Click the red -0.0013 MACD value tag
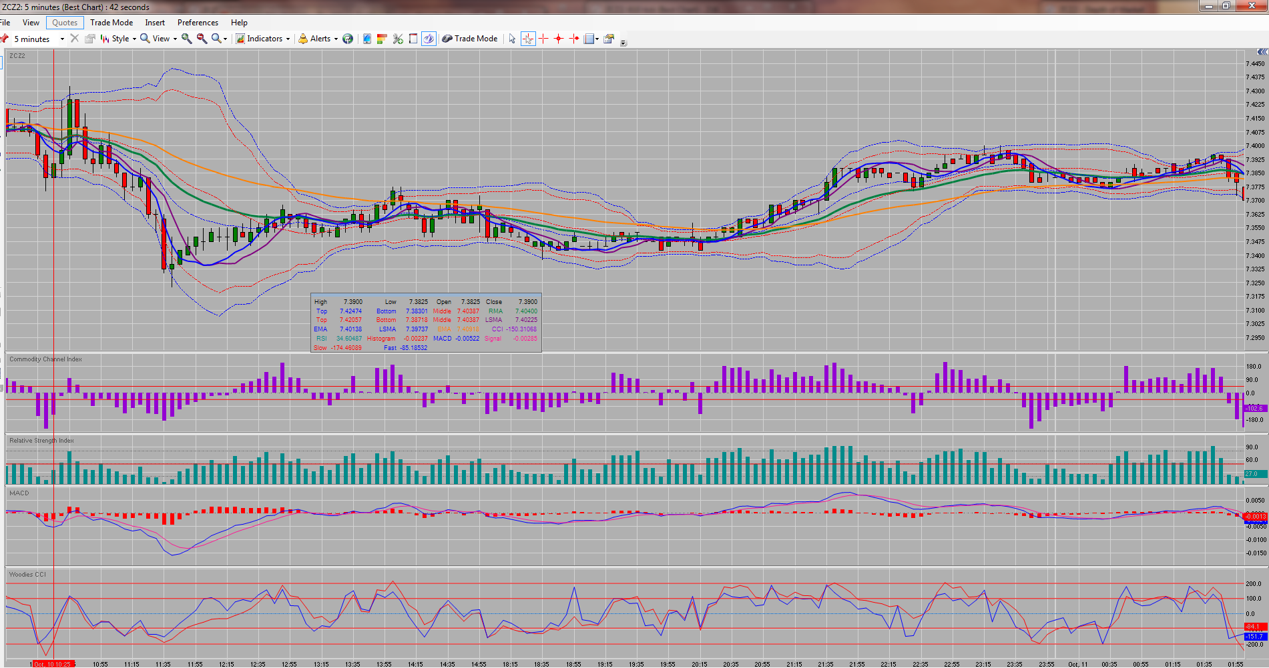The width and height of the screenshot is (1269, 668). 1255,517
